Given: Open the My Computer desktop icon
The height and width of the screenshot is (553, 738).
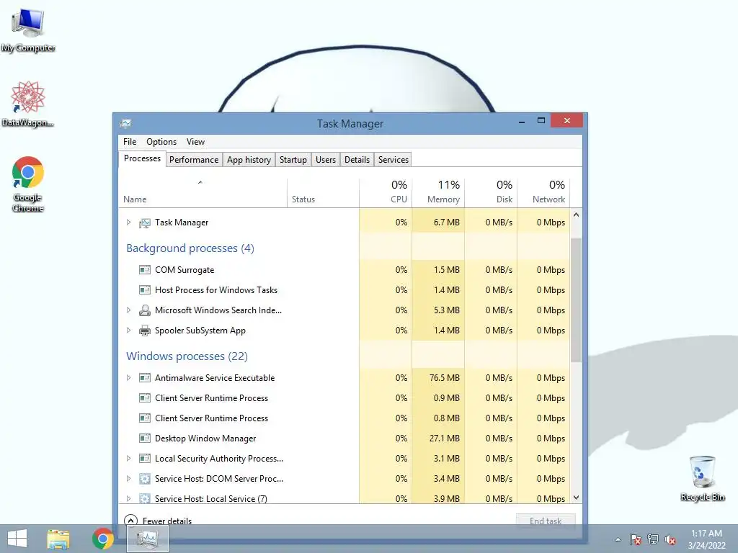Looking at the screenshot, I should pos(28,31).
